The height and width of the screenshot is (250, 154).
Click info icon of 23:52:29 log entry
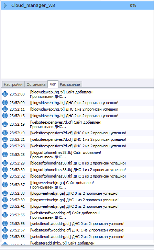tap(5, 163)
